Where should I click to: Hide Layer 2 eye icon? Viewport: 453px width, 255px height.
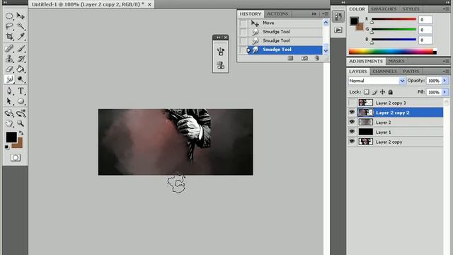pos(352,122)
